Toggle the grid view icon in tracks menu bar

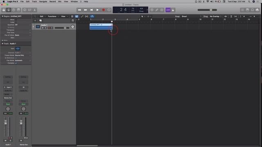pyautogui.click(x=72, y=16)
